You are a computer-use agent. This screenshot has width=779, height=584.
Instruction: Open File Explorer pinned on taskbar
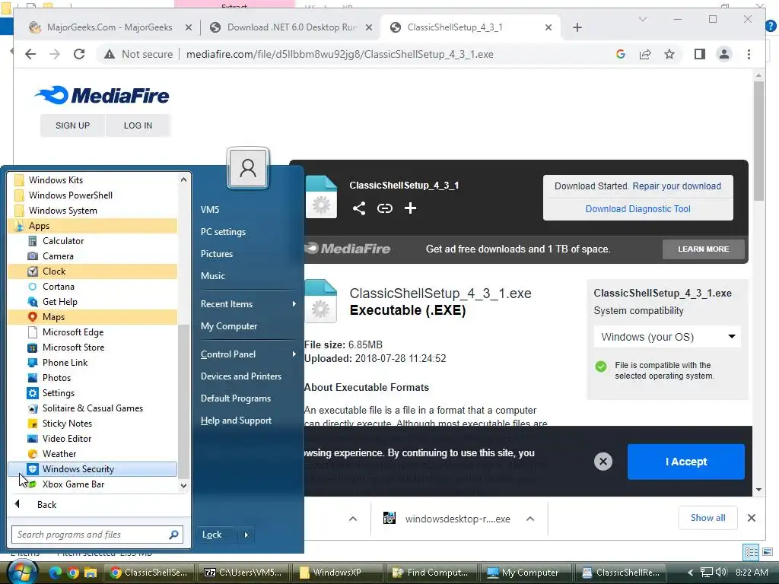[91, 573]
